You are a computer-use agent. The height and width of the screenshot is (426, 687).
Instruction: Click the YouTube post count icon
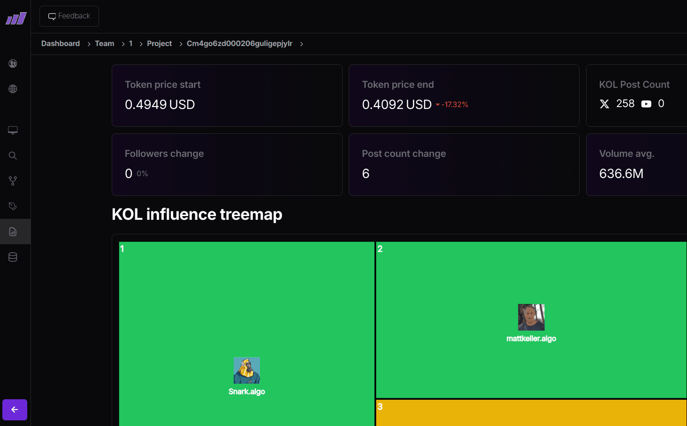coord(646,104)
